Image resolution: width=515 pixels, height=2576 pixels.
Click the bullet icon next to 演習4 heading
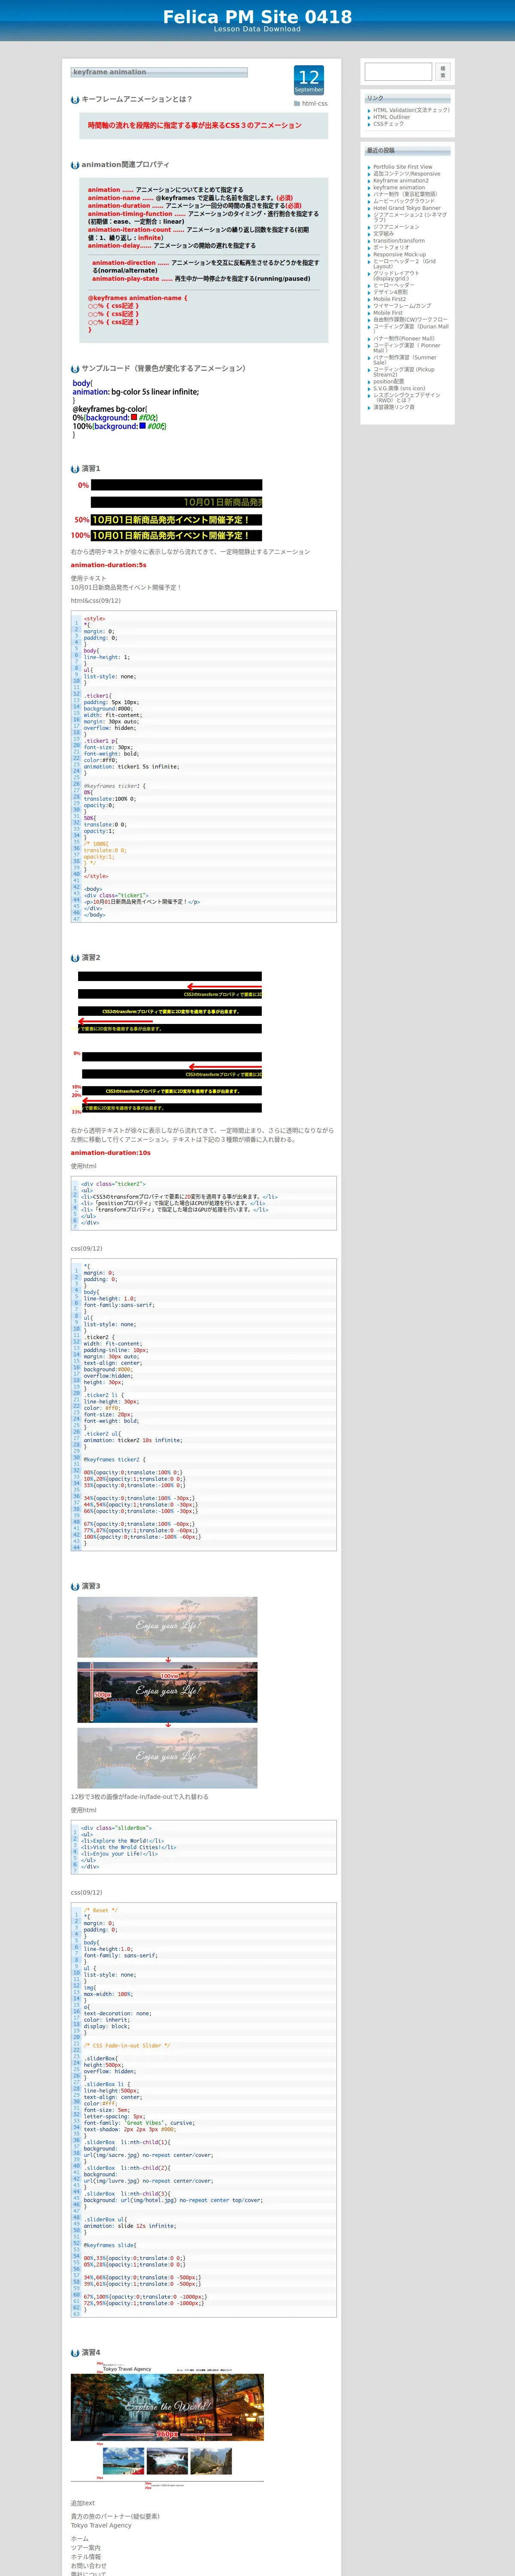click(75, 2353)
